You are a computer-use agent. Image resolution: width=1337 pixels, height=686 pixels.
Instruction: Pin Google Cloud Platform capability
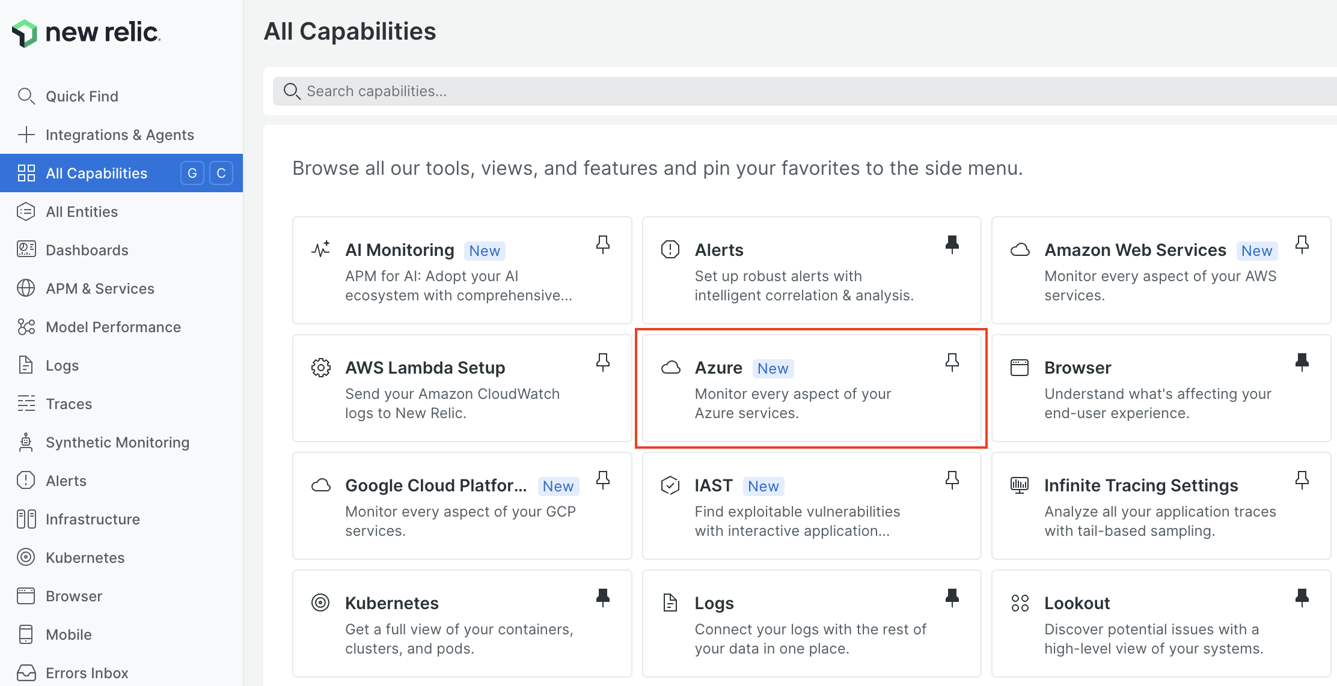pyautogui.click(x=603, y=480)
